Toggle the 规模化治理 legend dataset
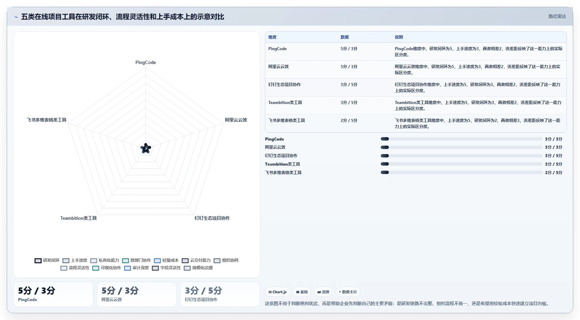The width and height of the screenshot is (580, 320). tap(198, 268)
